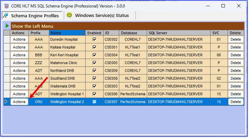Click ID cell CSE007
The width and height of the screenshot is (249, 138).
(111, 102)
